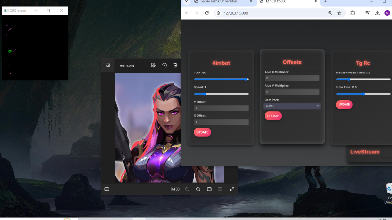This screenshot has height=220, width=392.
Task: Toggle the filmstrip icon in photo viewer
Action: tap(107, 189)
